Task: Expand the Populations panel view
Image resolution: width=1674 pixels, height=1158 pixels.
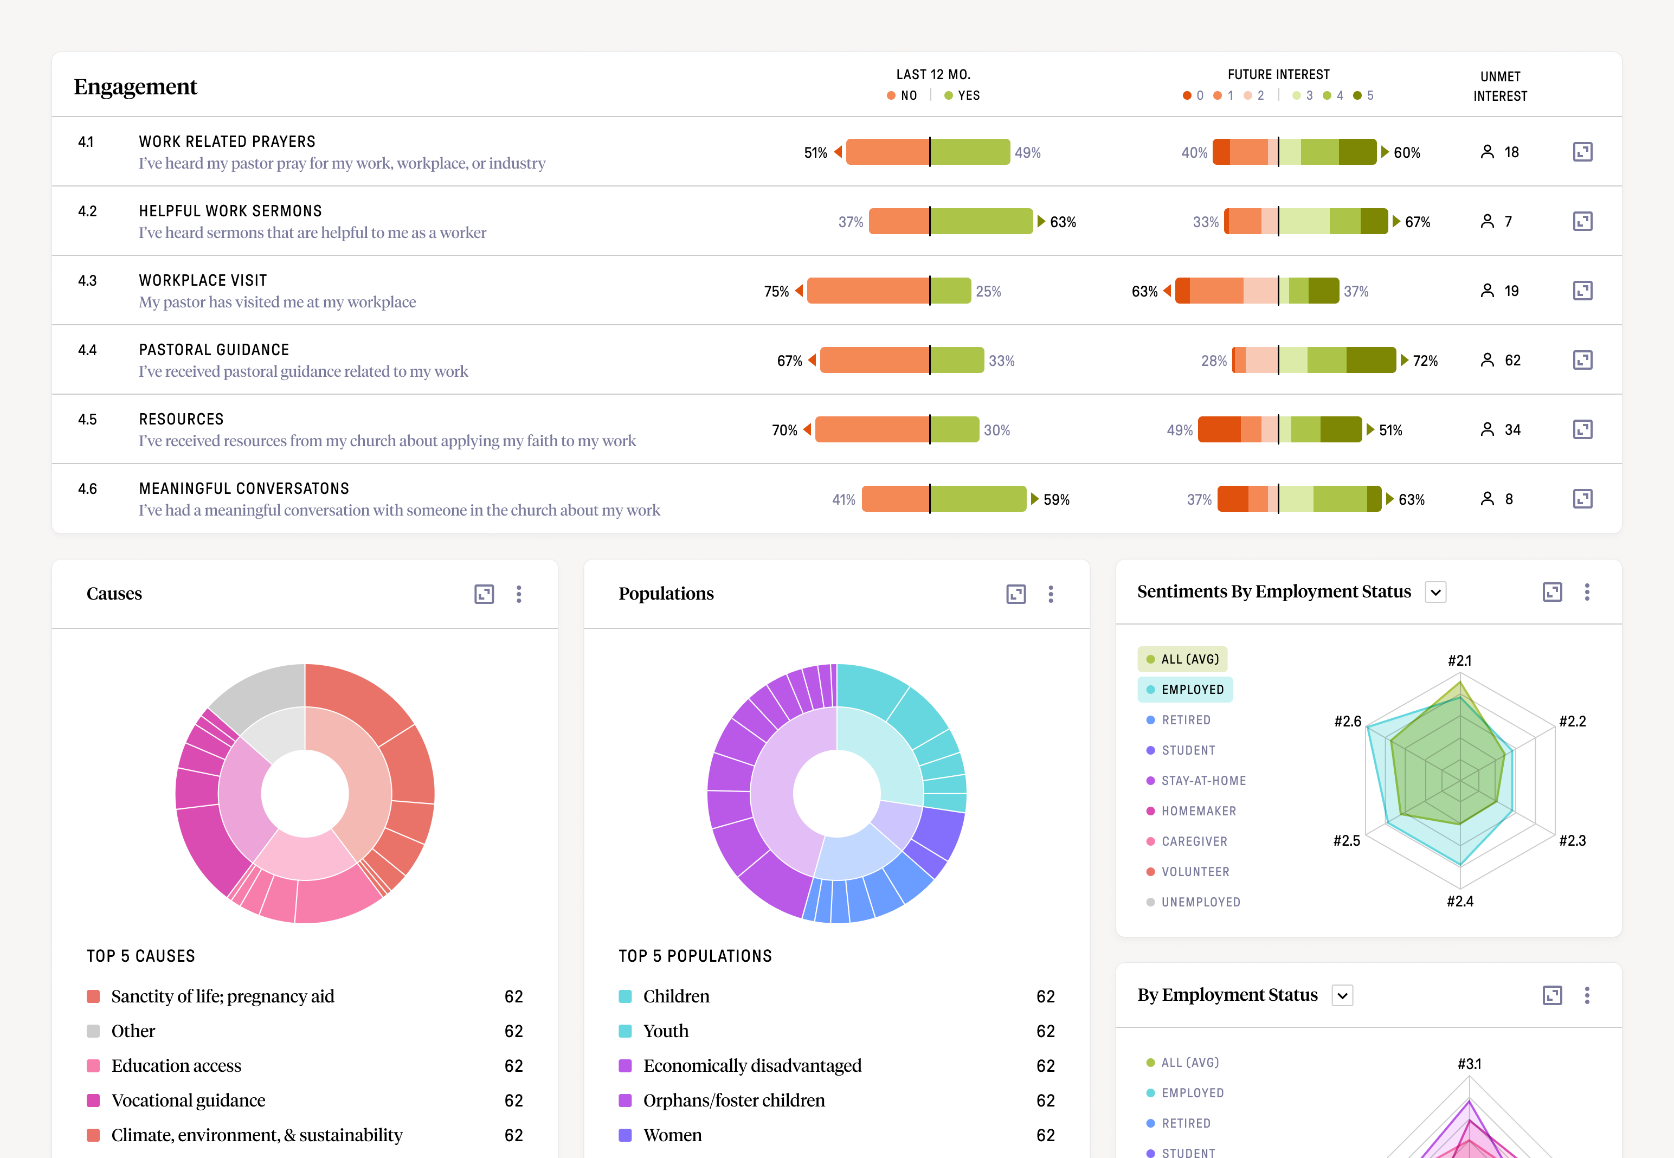Action: 1015,594
